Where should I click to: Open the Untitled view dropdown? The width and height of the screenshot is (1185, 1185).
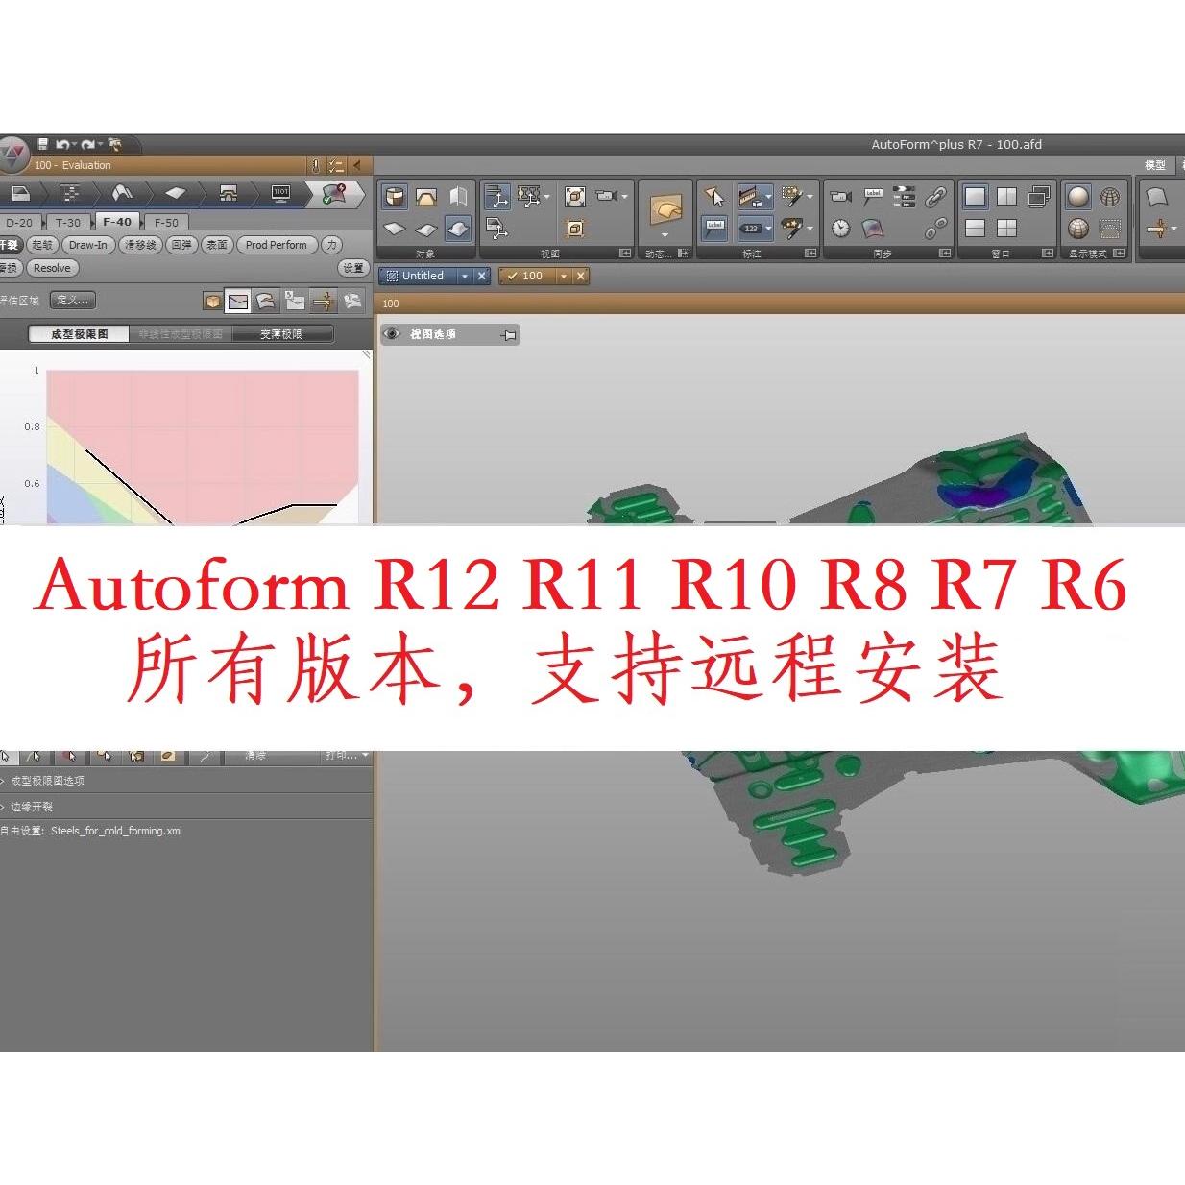tap(465, 276)
